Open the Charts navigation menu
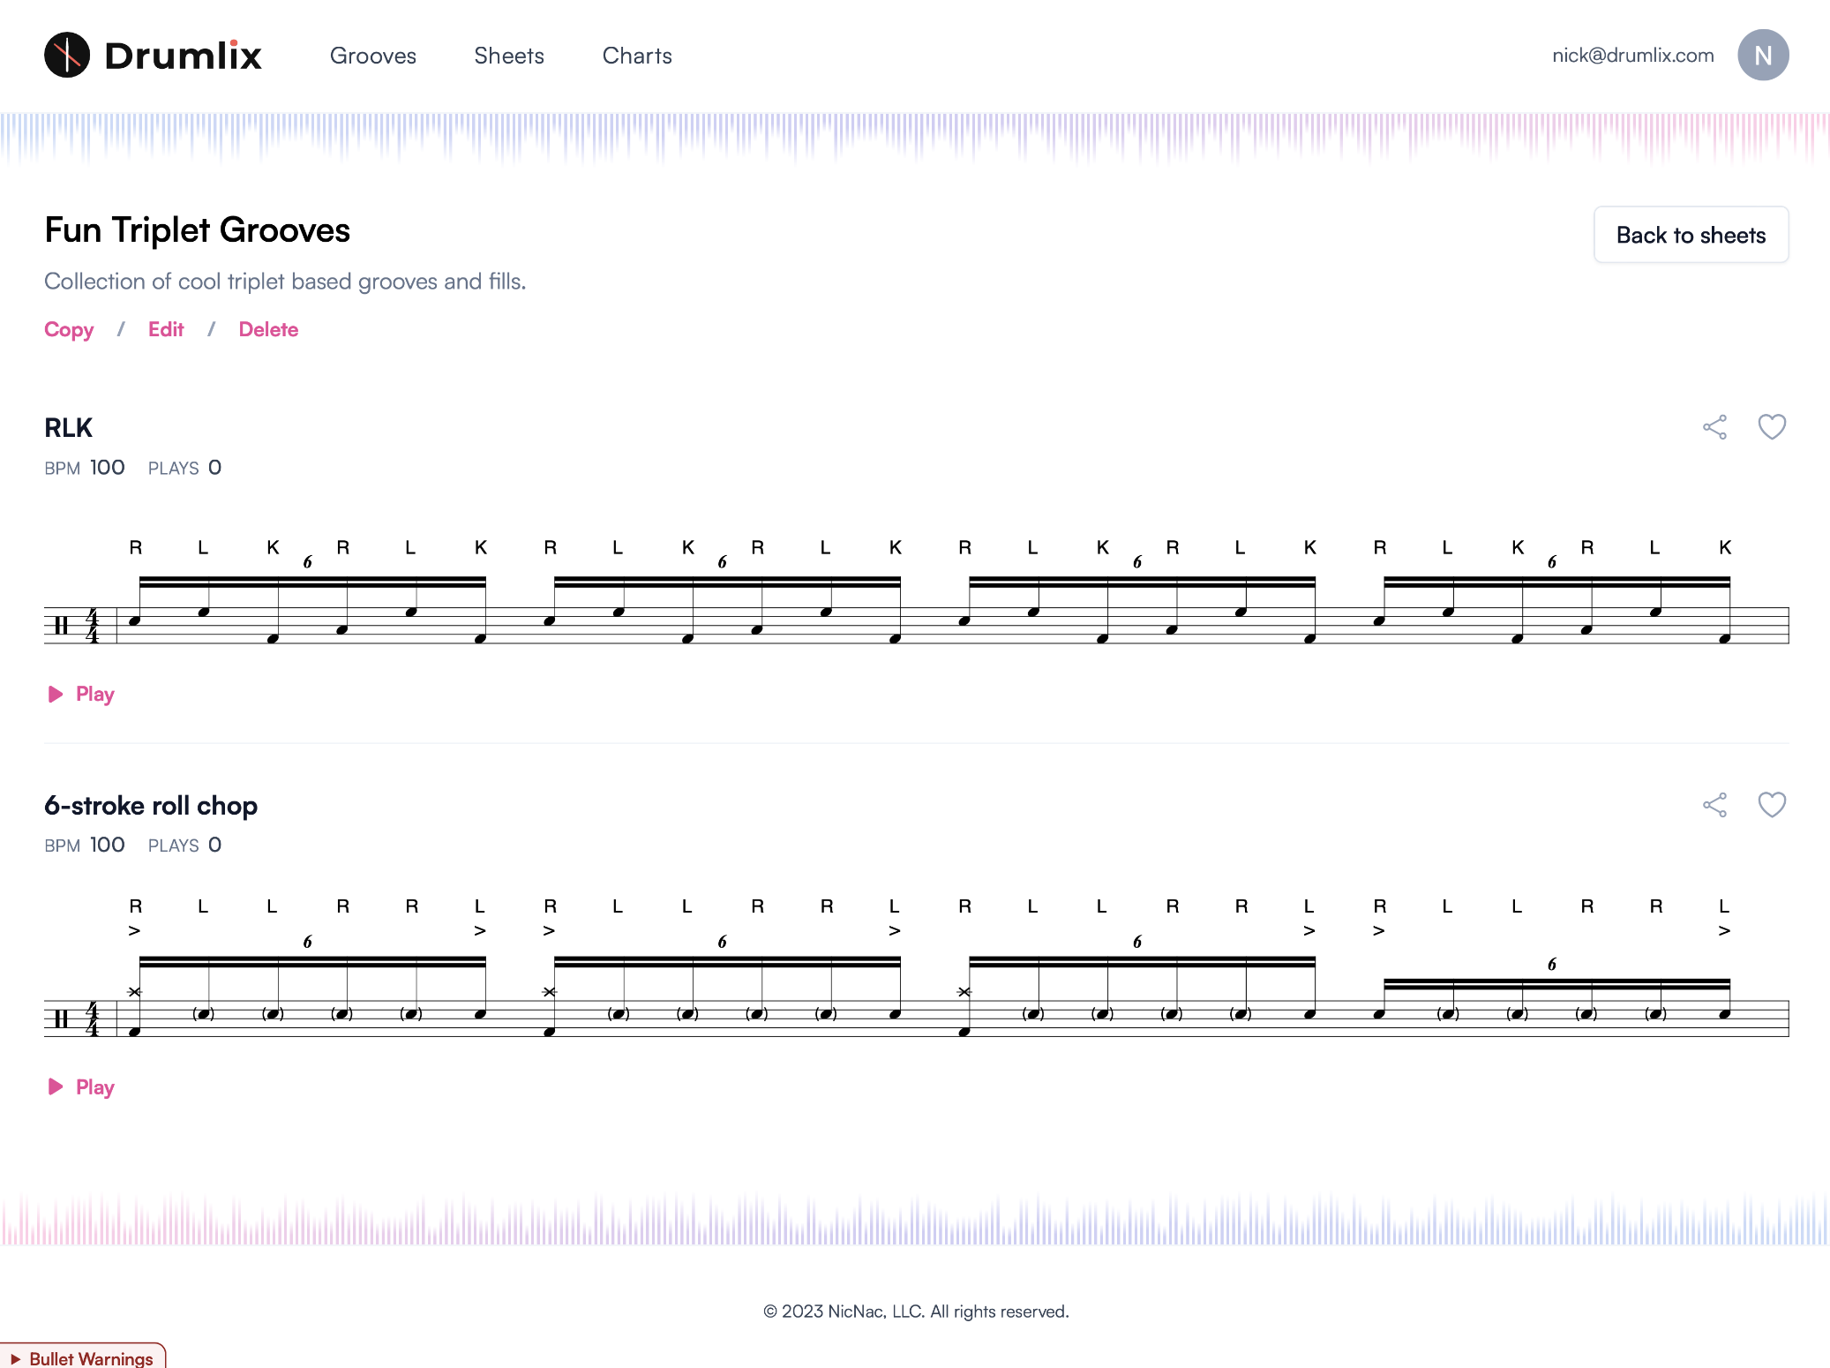Image resolution: width=1830 pixels, height=1368 pixels. pyautogui.click(x=639, y=56)
